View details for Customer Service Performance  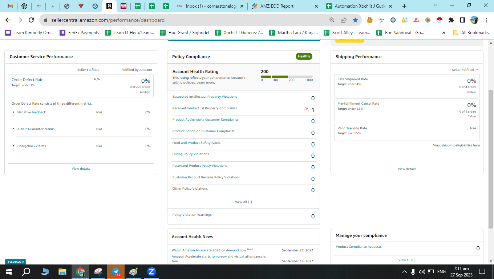[x=81, y=169]
